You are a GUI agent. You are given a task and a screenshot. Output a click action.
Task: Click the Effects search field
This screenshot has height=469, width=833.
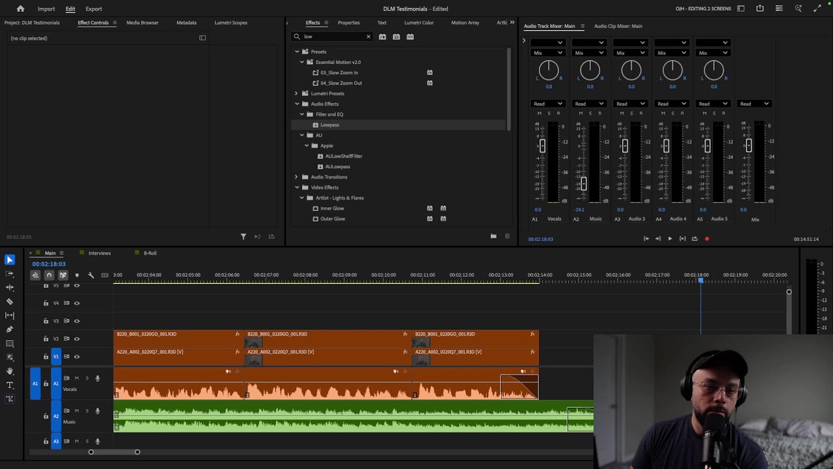point(332,36)
